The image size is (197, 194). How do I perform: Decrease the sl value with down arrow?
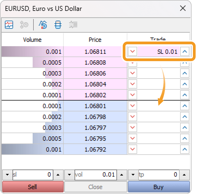pos(7,175)
